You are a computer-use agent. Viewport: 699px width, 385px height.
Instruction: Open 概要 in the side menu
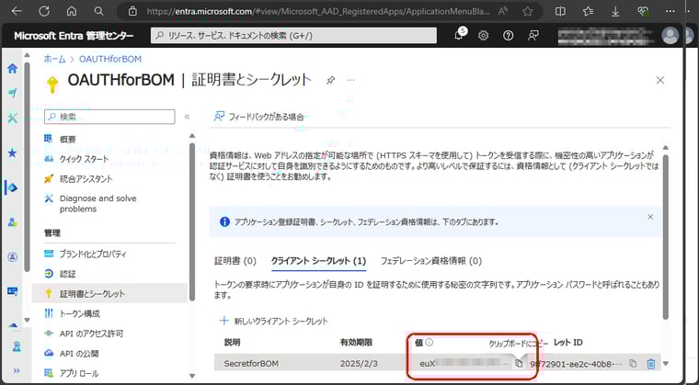[68, 139]
